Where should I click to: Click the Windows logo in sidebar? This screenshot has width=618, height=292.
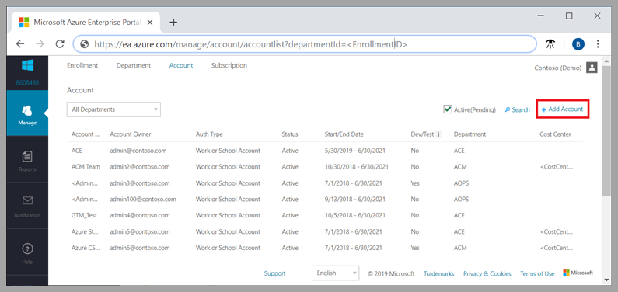[x=27, y=65]
